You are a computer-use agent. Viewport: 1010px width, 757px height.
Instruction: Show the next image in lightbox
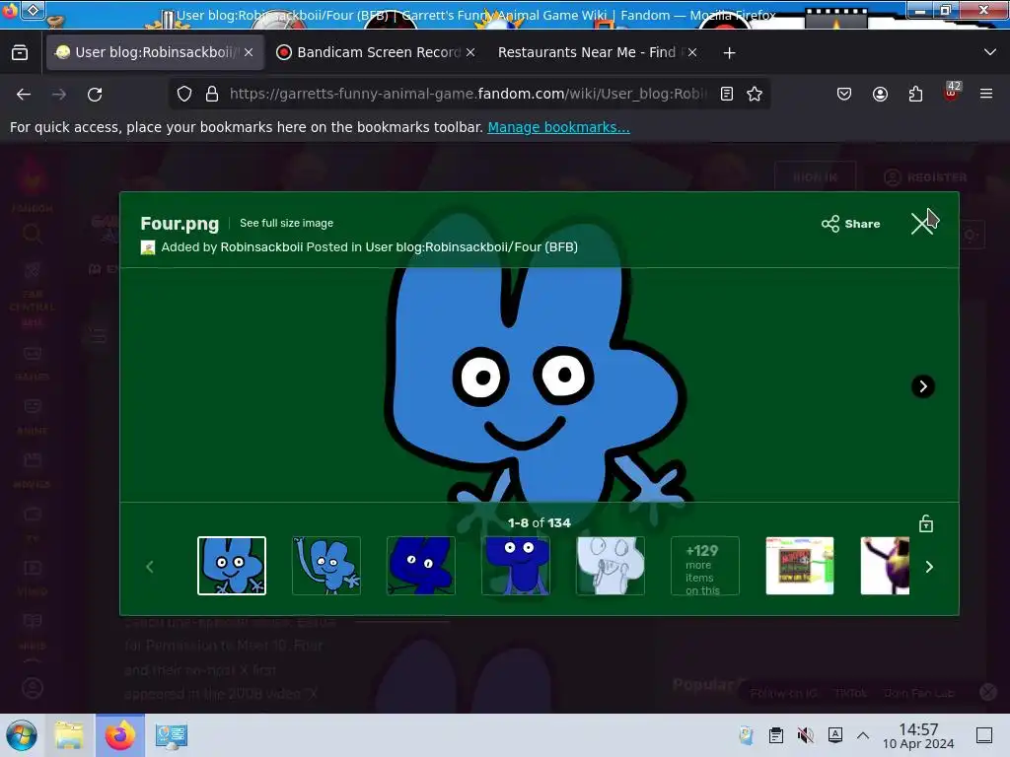[x=923, y=386]
